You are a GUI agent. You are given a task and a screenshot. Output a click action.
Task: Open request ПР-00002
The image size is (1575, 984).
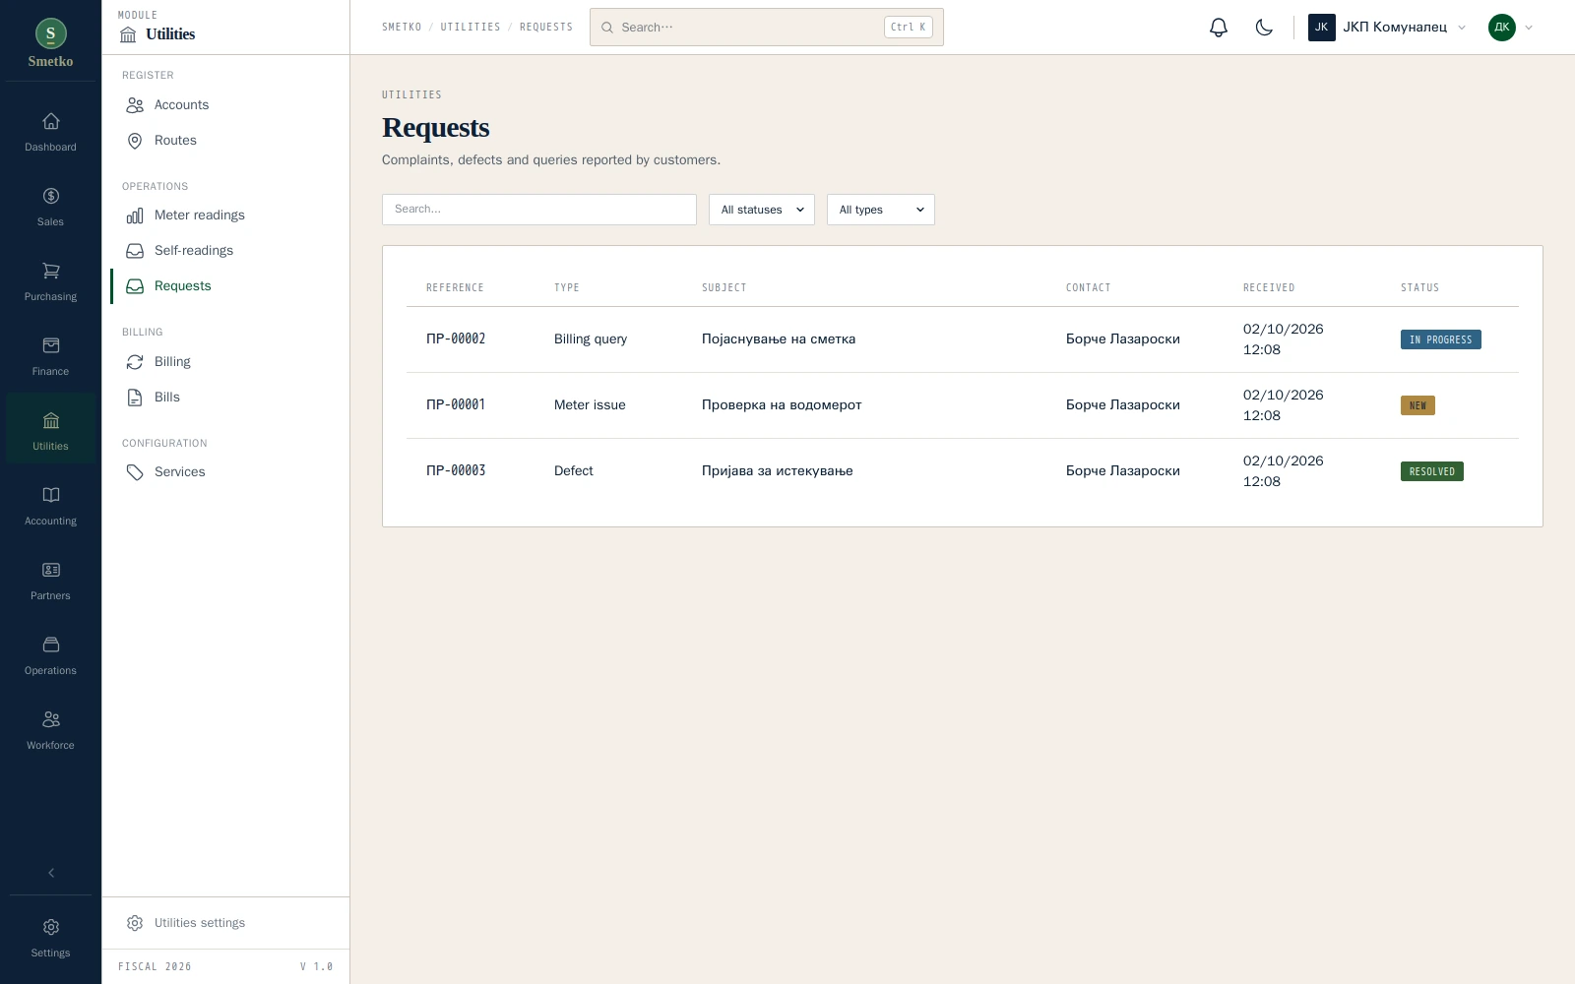963,339
